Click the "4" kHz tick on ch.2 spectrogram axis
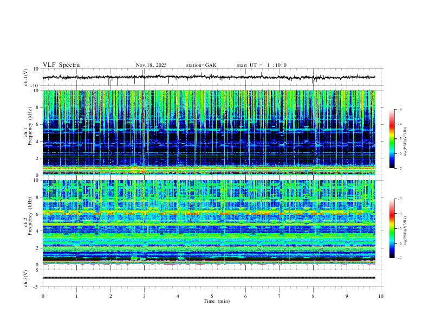Screen dimensions: 429x332 (x=38, y=231)
